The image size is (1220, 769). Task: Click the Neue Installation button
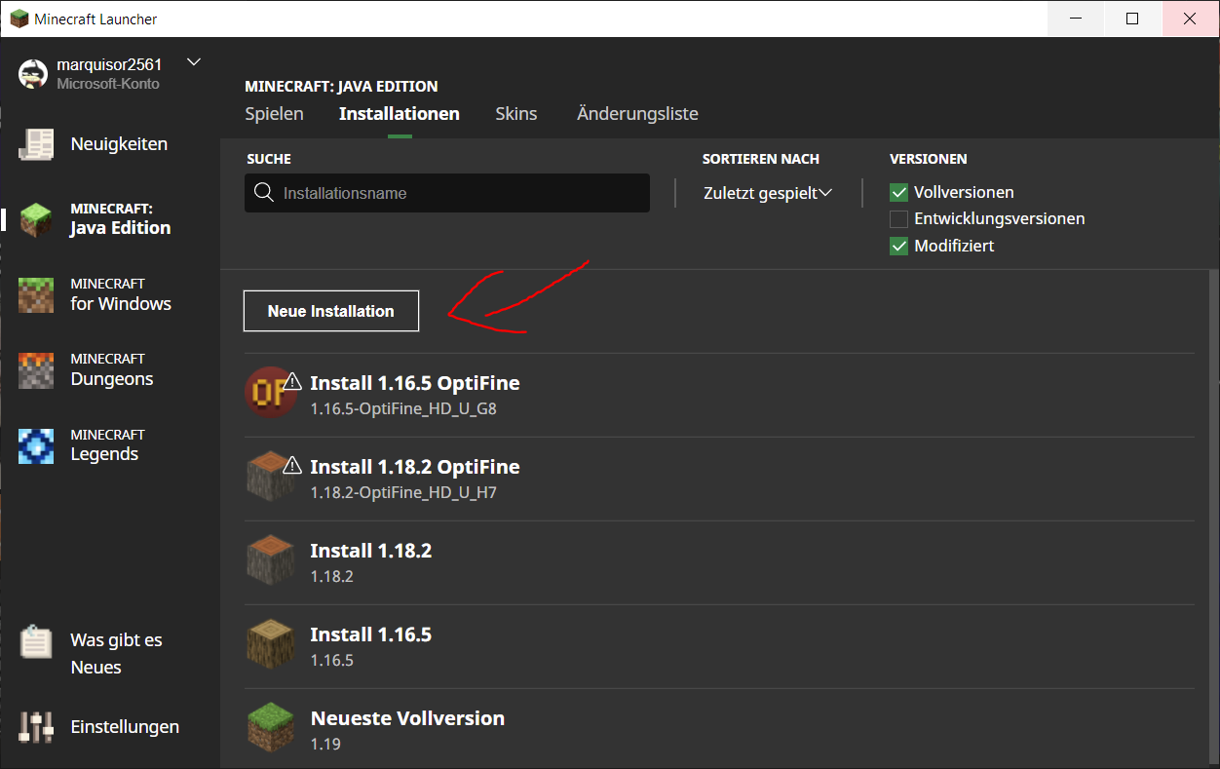331,311
